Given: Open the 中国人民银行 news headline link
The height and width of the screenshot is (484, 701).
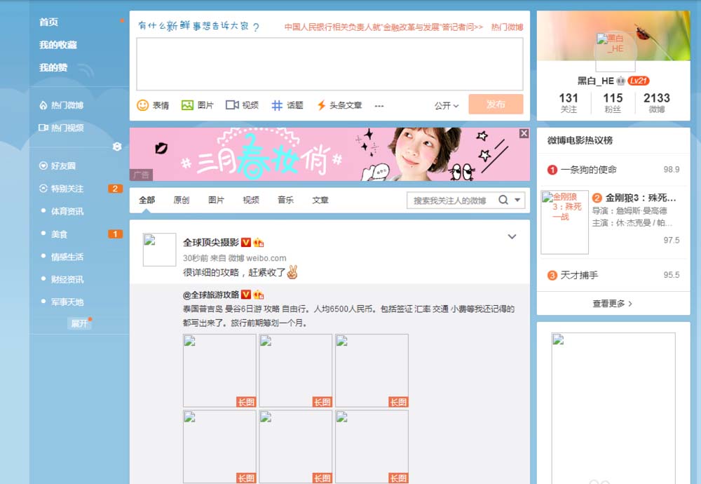Looking at the screenshot, I should [383, 27].
